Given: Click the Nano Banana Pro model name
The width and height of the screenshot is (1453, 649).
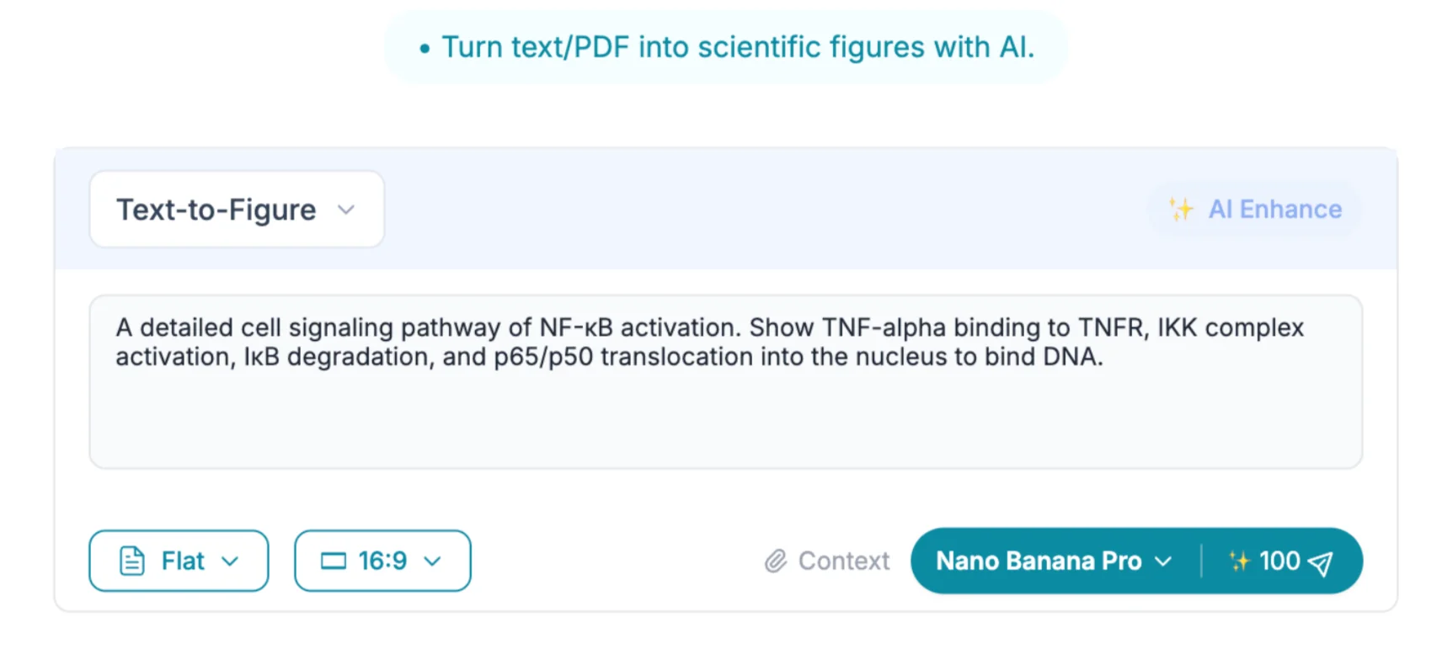Looking at the screenshot, I should 1039,561.
